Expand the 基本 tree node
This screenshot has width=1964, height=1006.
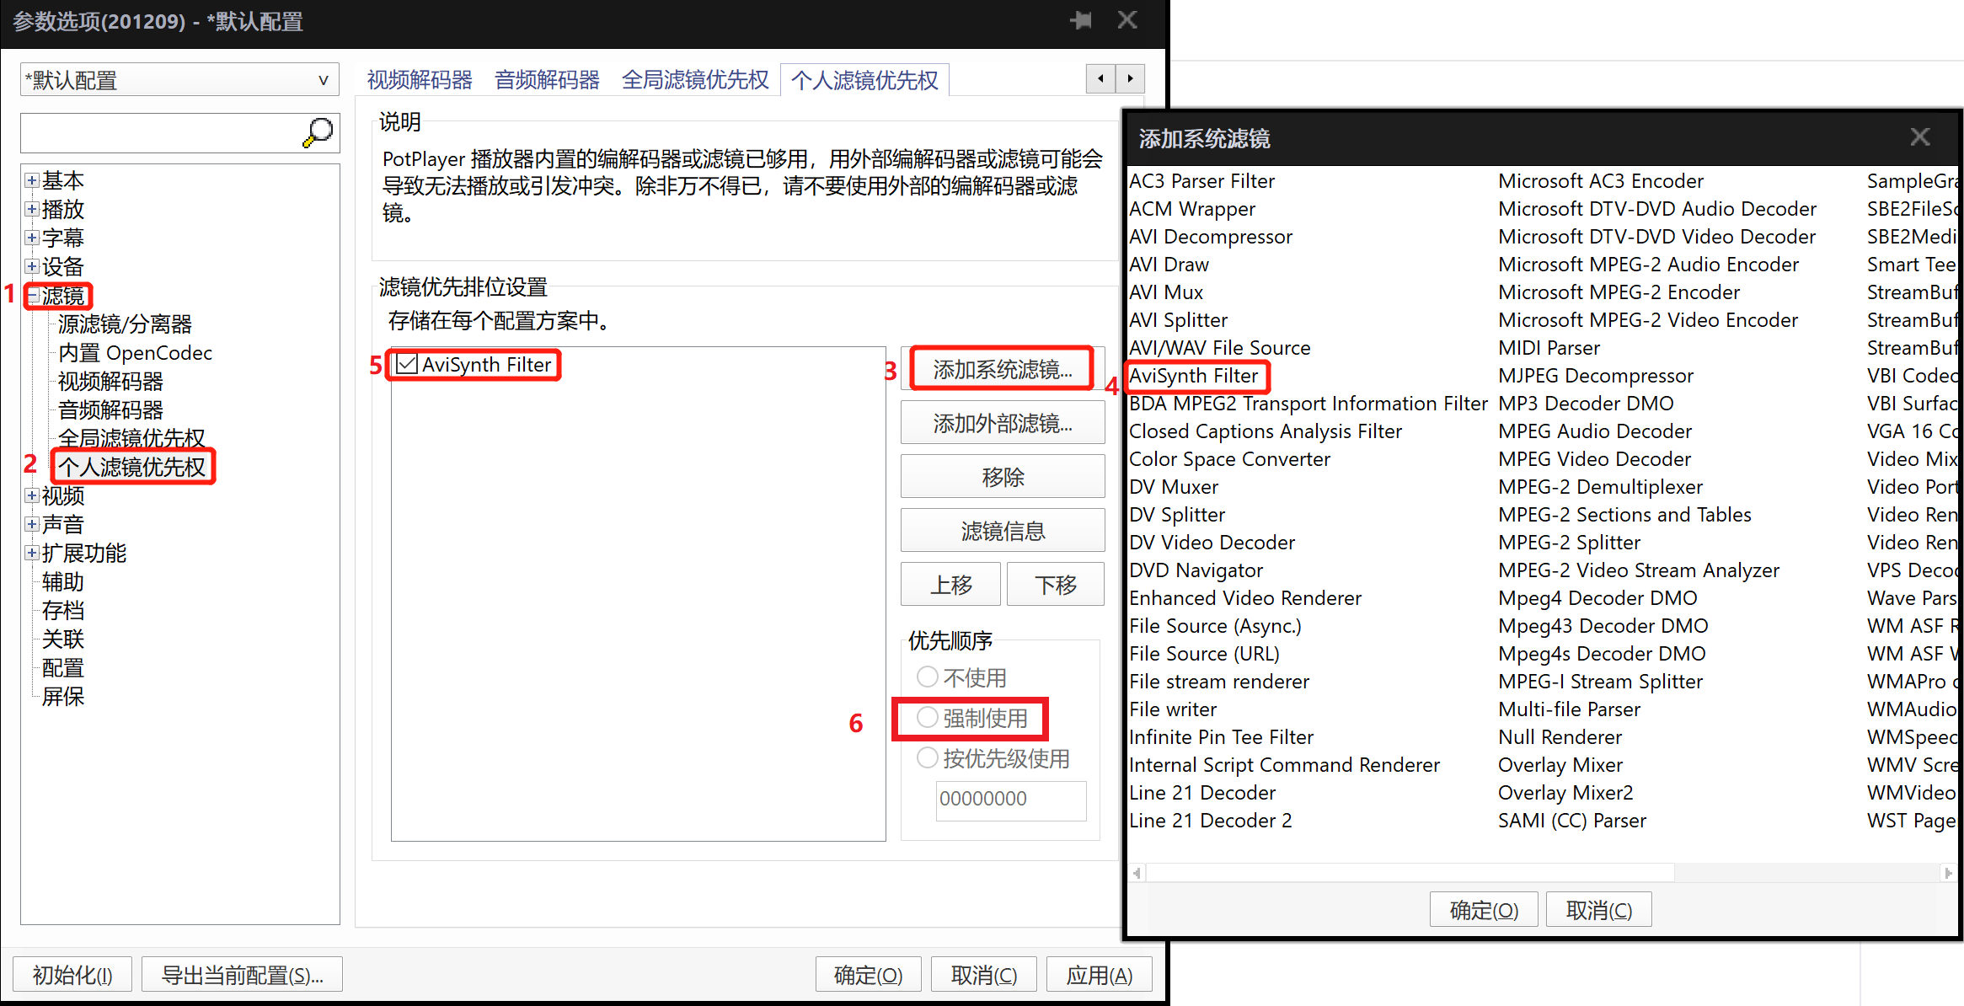tap(31, 179)
